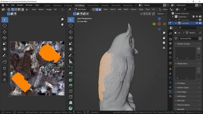Select the UV Rip Region tool
The height and width of the screenshot is (114, 203).
click(x=5, y=62)
